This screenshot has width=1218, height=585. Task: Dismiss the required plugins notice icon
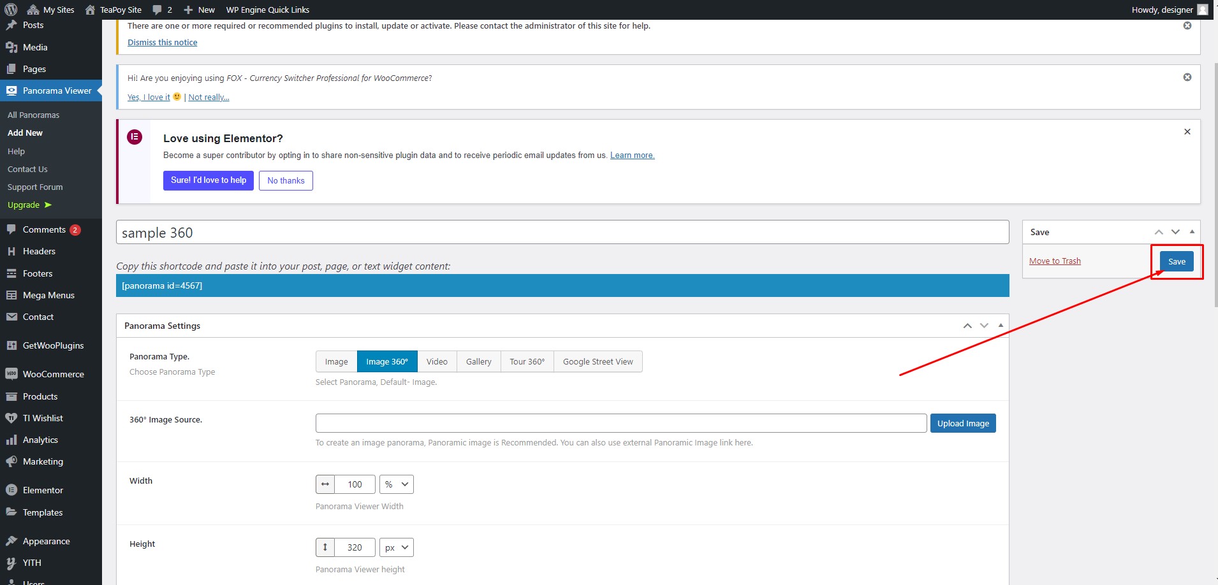click(x=1187, y=25)
